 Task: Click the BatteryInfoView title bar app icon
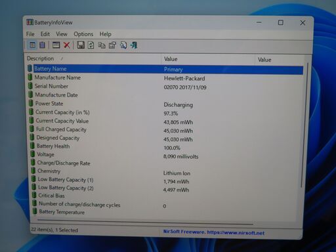click(30, 22)
